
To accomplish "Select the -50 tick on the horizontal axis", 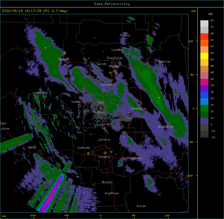I will (66, 216).
